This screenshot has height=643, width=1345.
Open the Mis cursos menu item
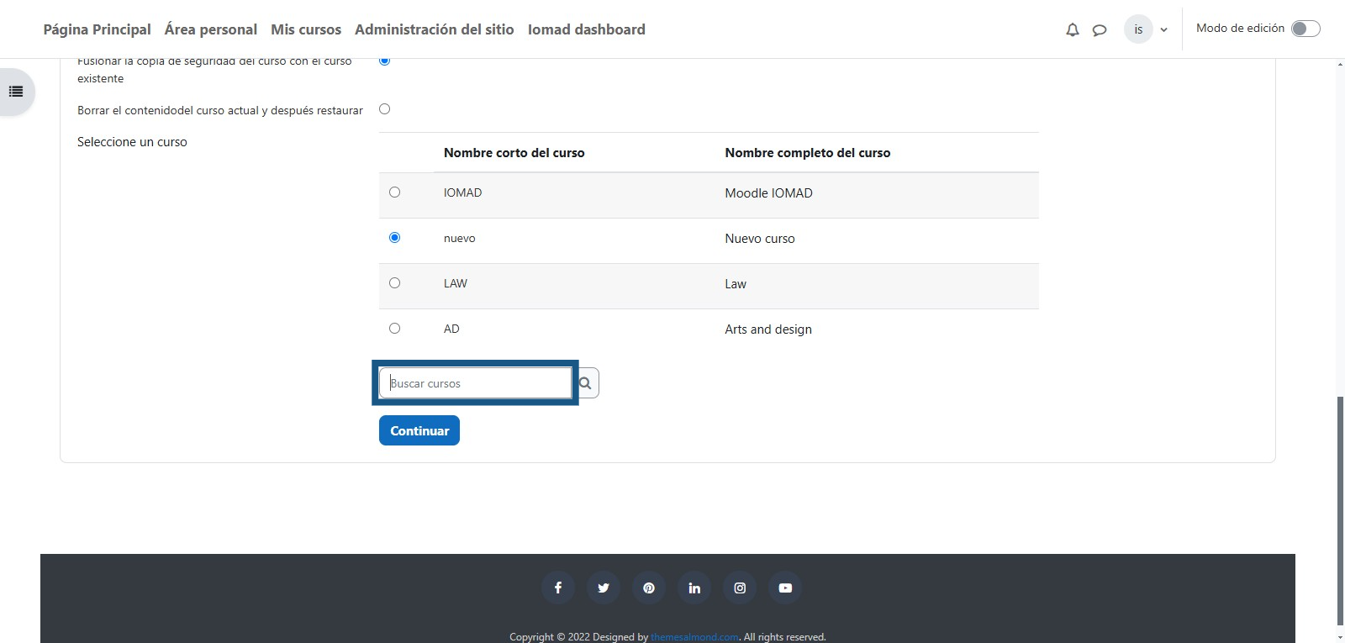tap(306, 29)
